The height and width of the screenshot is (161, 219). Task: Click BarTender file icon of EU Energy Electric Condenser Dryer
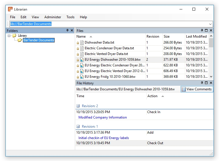(x=82, y=65)
